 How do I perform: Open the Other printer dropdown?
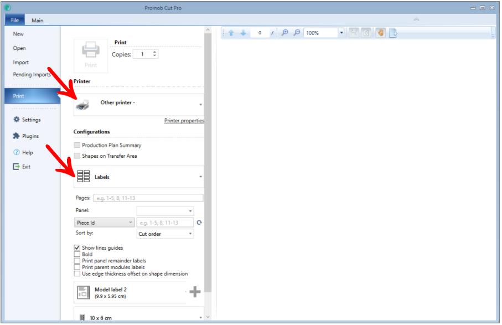138,105
